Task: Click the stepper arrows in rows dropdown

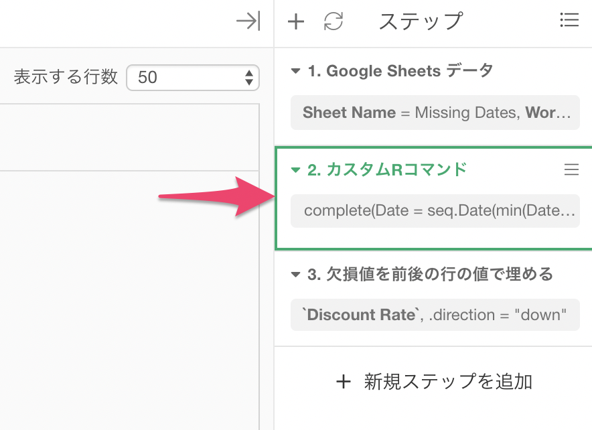Action: point(249,78)
